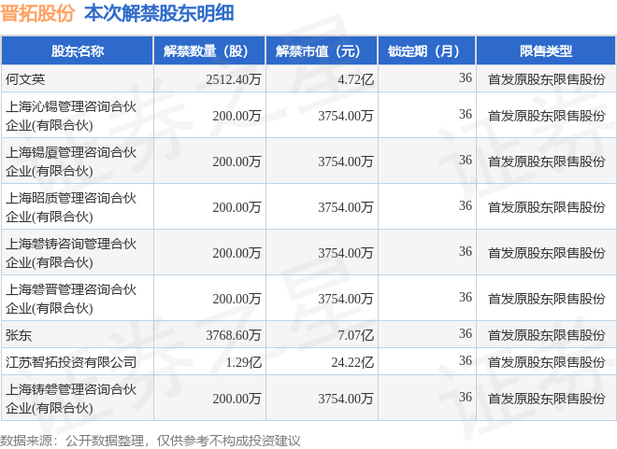The width and height of the screenshot is (617, 449).
Task: Click the 7.07亿 market value cell
Action: (x=355, y=335)
